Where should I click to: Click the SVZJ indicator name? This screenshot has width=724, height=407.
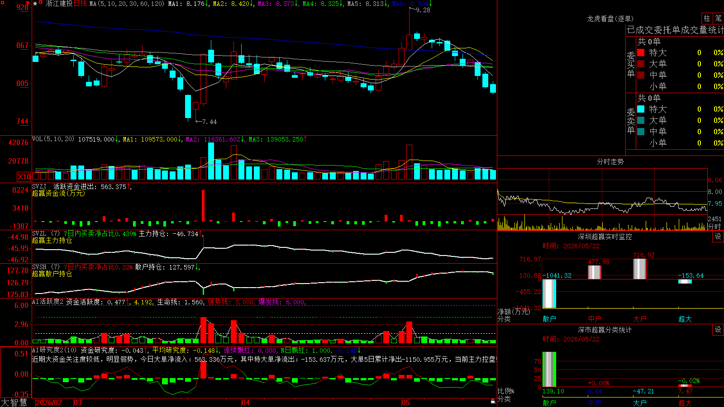point(39,186)
